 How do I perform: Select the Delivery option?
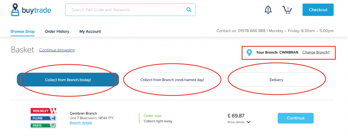[276, 80]
